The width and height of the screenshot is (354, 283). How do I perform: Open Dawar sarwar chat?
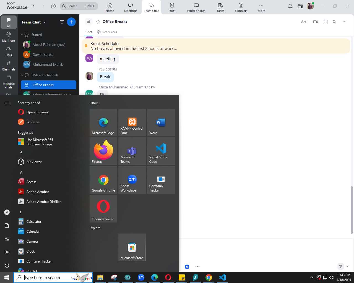pyautogui.click(x=49, y=54)
